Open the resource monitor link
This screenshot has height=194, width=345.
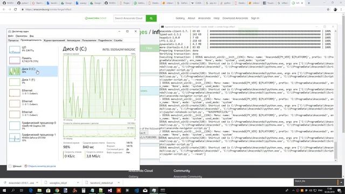(x=40, y=167)
